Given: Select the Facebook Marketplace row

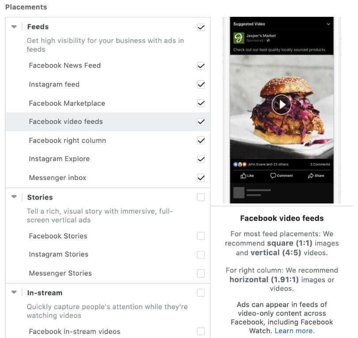Looking at the screenshot, I should (67, 104).
